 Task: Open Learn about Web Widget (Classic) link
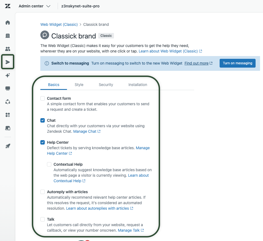170,51
